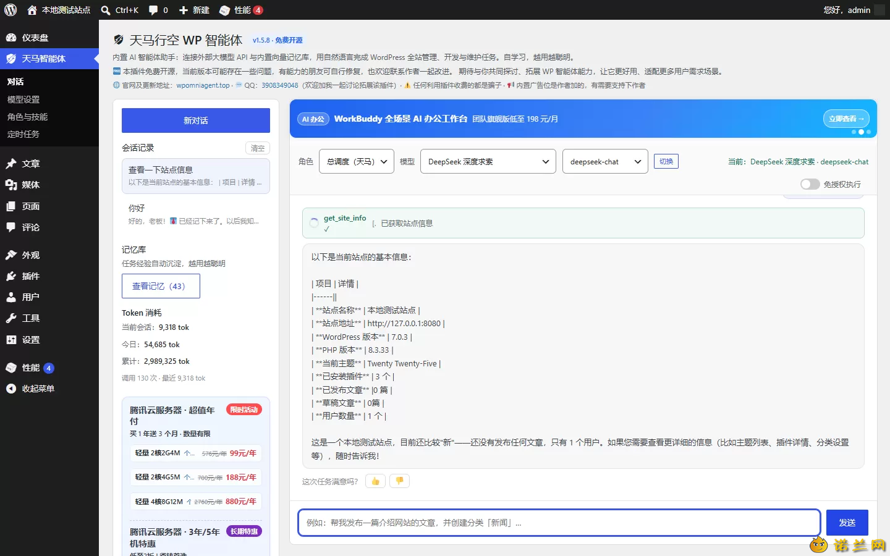Image resolution: width=890 pixels, height=556 pixels.
Task: Click thumbs up feedback icon
Action: 375,481
